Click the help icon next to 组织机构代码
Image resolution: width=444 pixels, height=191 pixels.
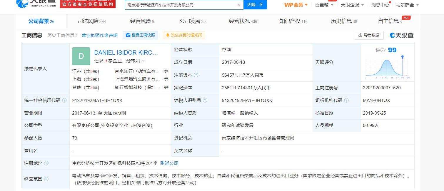click(346, 100)
